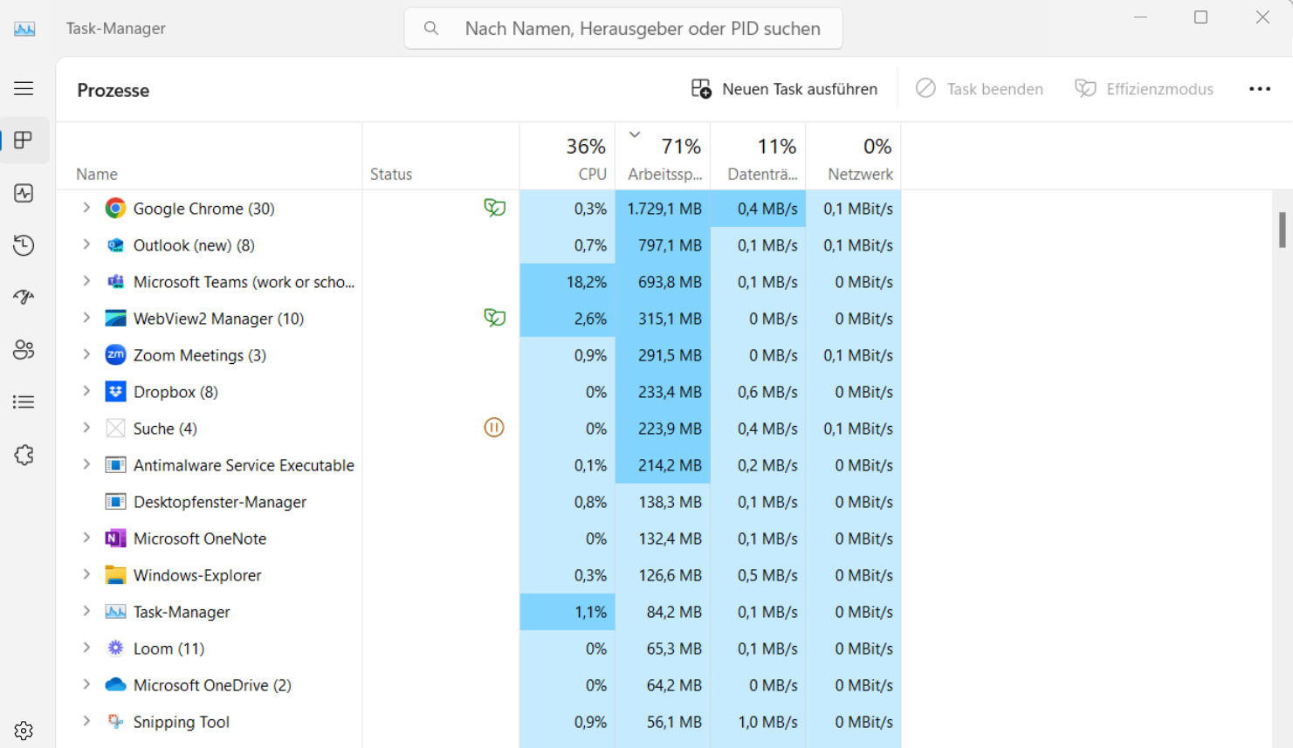Select the Task-Manager 1,1% CPU cell
The width and height of the screenshot is (1293, 748).
567,612
